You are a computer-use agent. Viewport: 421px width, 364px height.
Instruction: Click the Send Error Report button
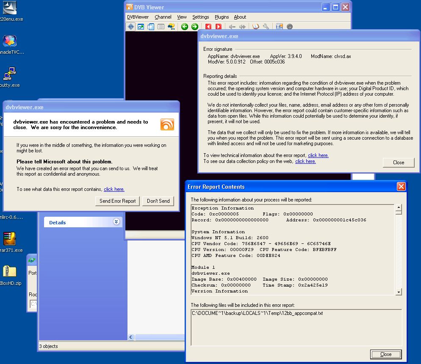117,201
